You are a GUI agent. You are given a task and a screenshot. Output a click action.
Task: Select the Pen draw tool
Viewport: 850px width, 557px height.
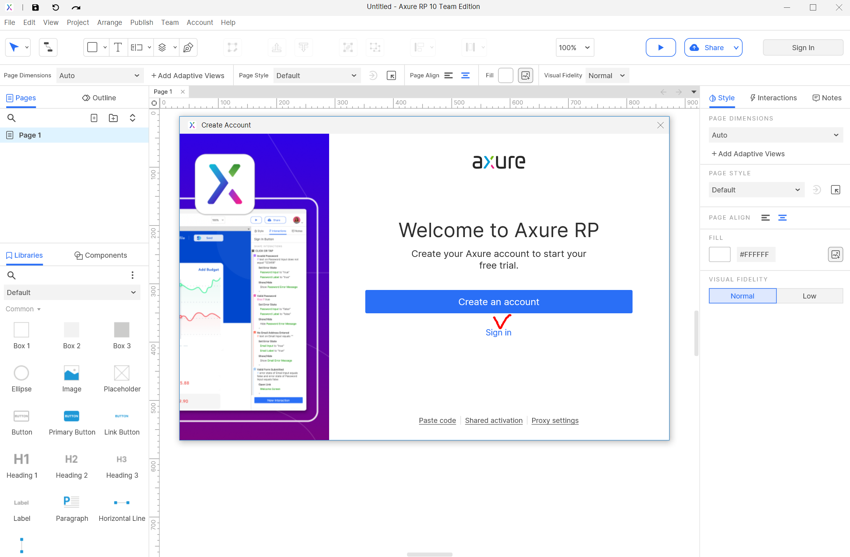click(x=188, y=47)
